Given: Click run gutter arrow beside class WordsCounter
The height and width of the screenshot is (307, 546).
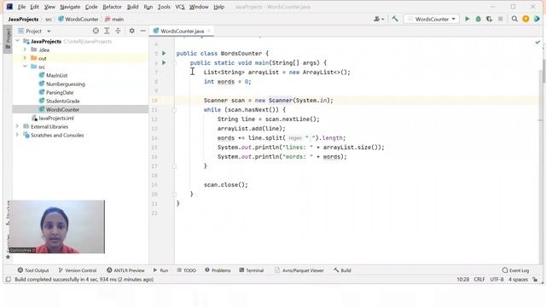Looking at the screenshot, I should [164, 53].
